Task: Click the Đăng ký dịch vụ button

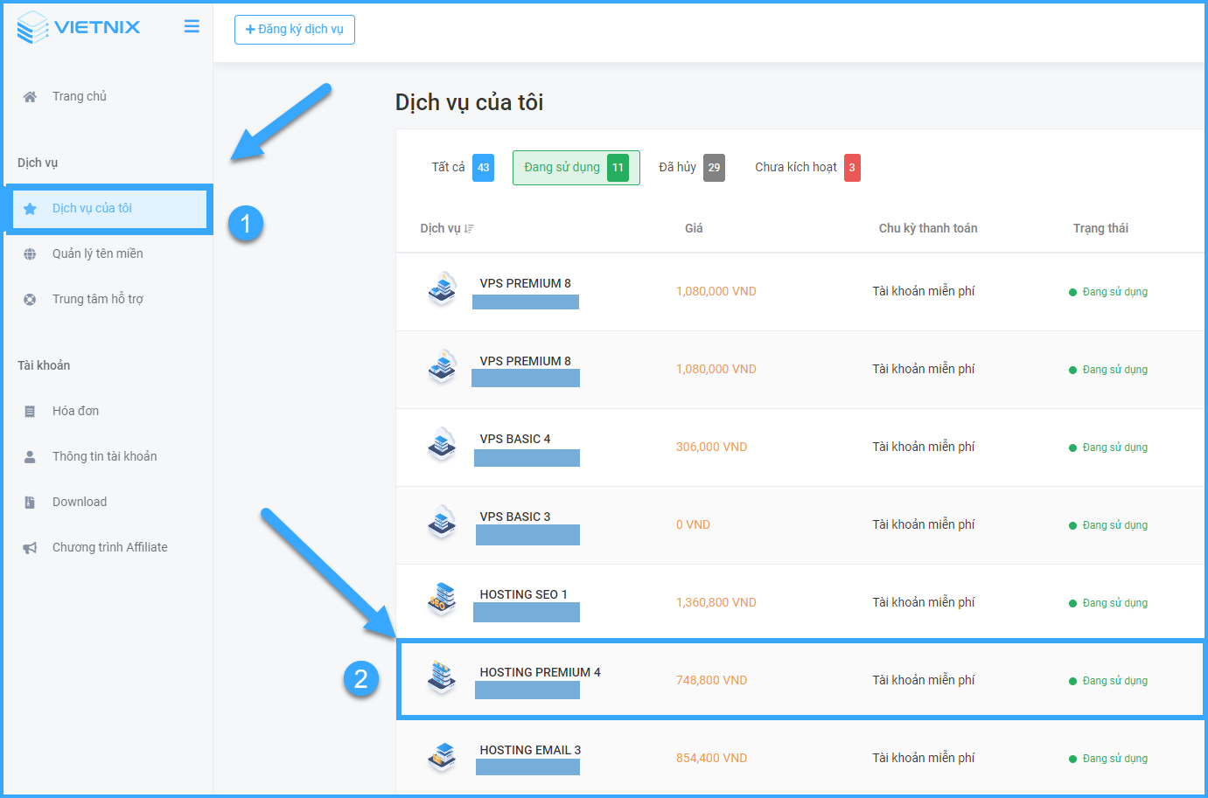Action: tap(295, 30)
